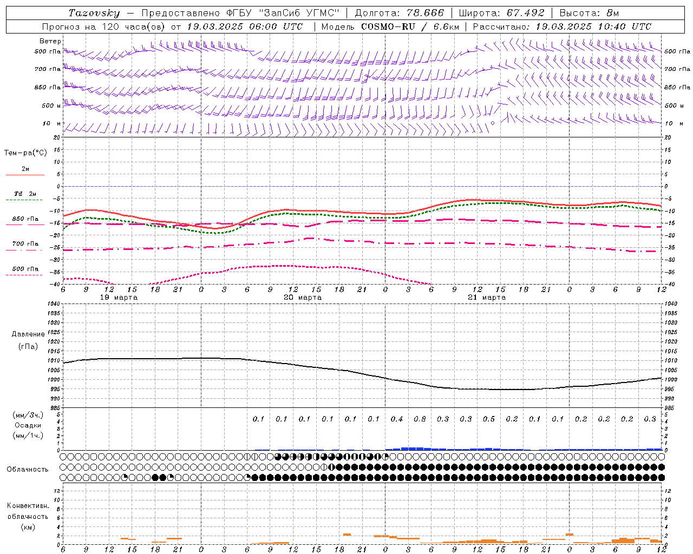Image resolution: width=693 pixels, height=554 pixels.
Task: Click the 850 гПа legend entry under temperature legend
Action: click(x=25, y=219)
